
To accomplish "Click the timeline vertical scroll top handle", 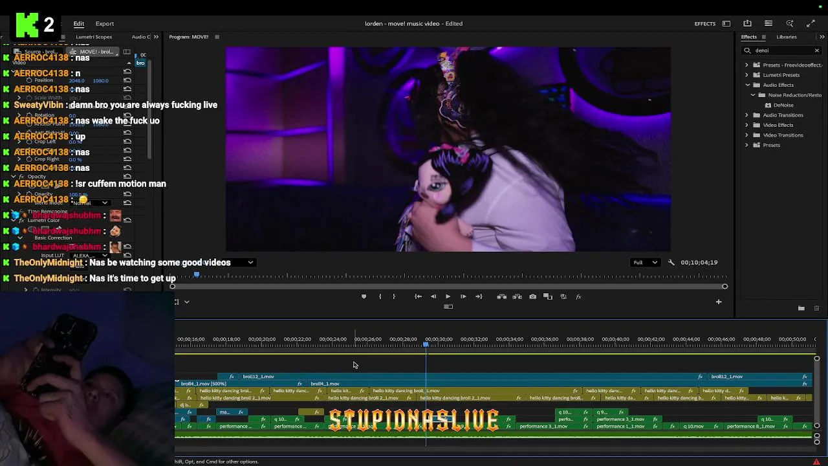I will click(x=816, y=359).
